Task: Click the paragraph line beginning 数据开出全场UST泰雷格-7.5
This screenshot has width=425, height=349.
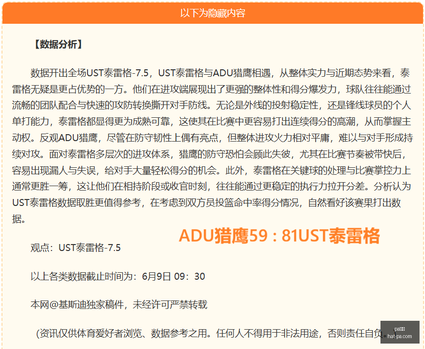Action: [x=220, y=73]
